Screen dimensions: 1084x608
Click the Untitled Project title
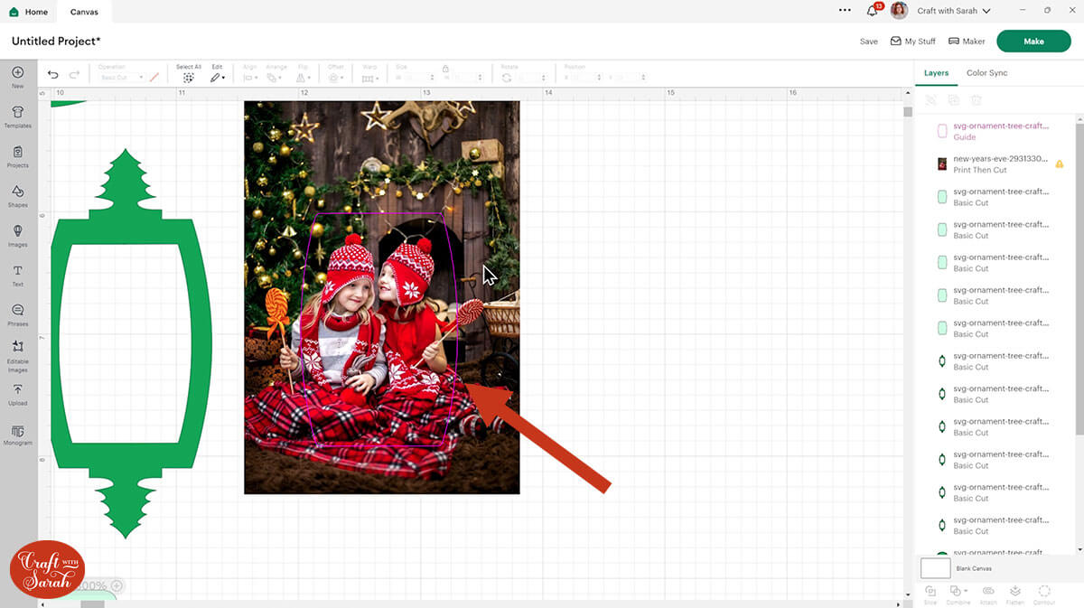coord(56,42)
